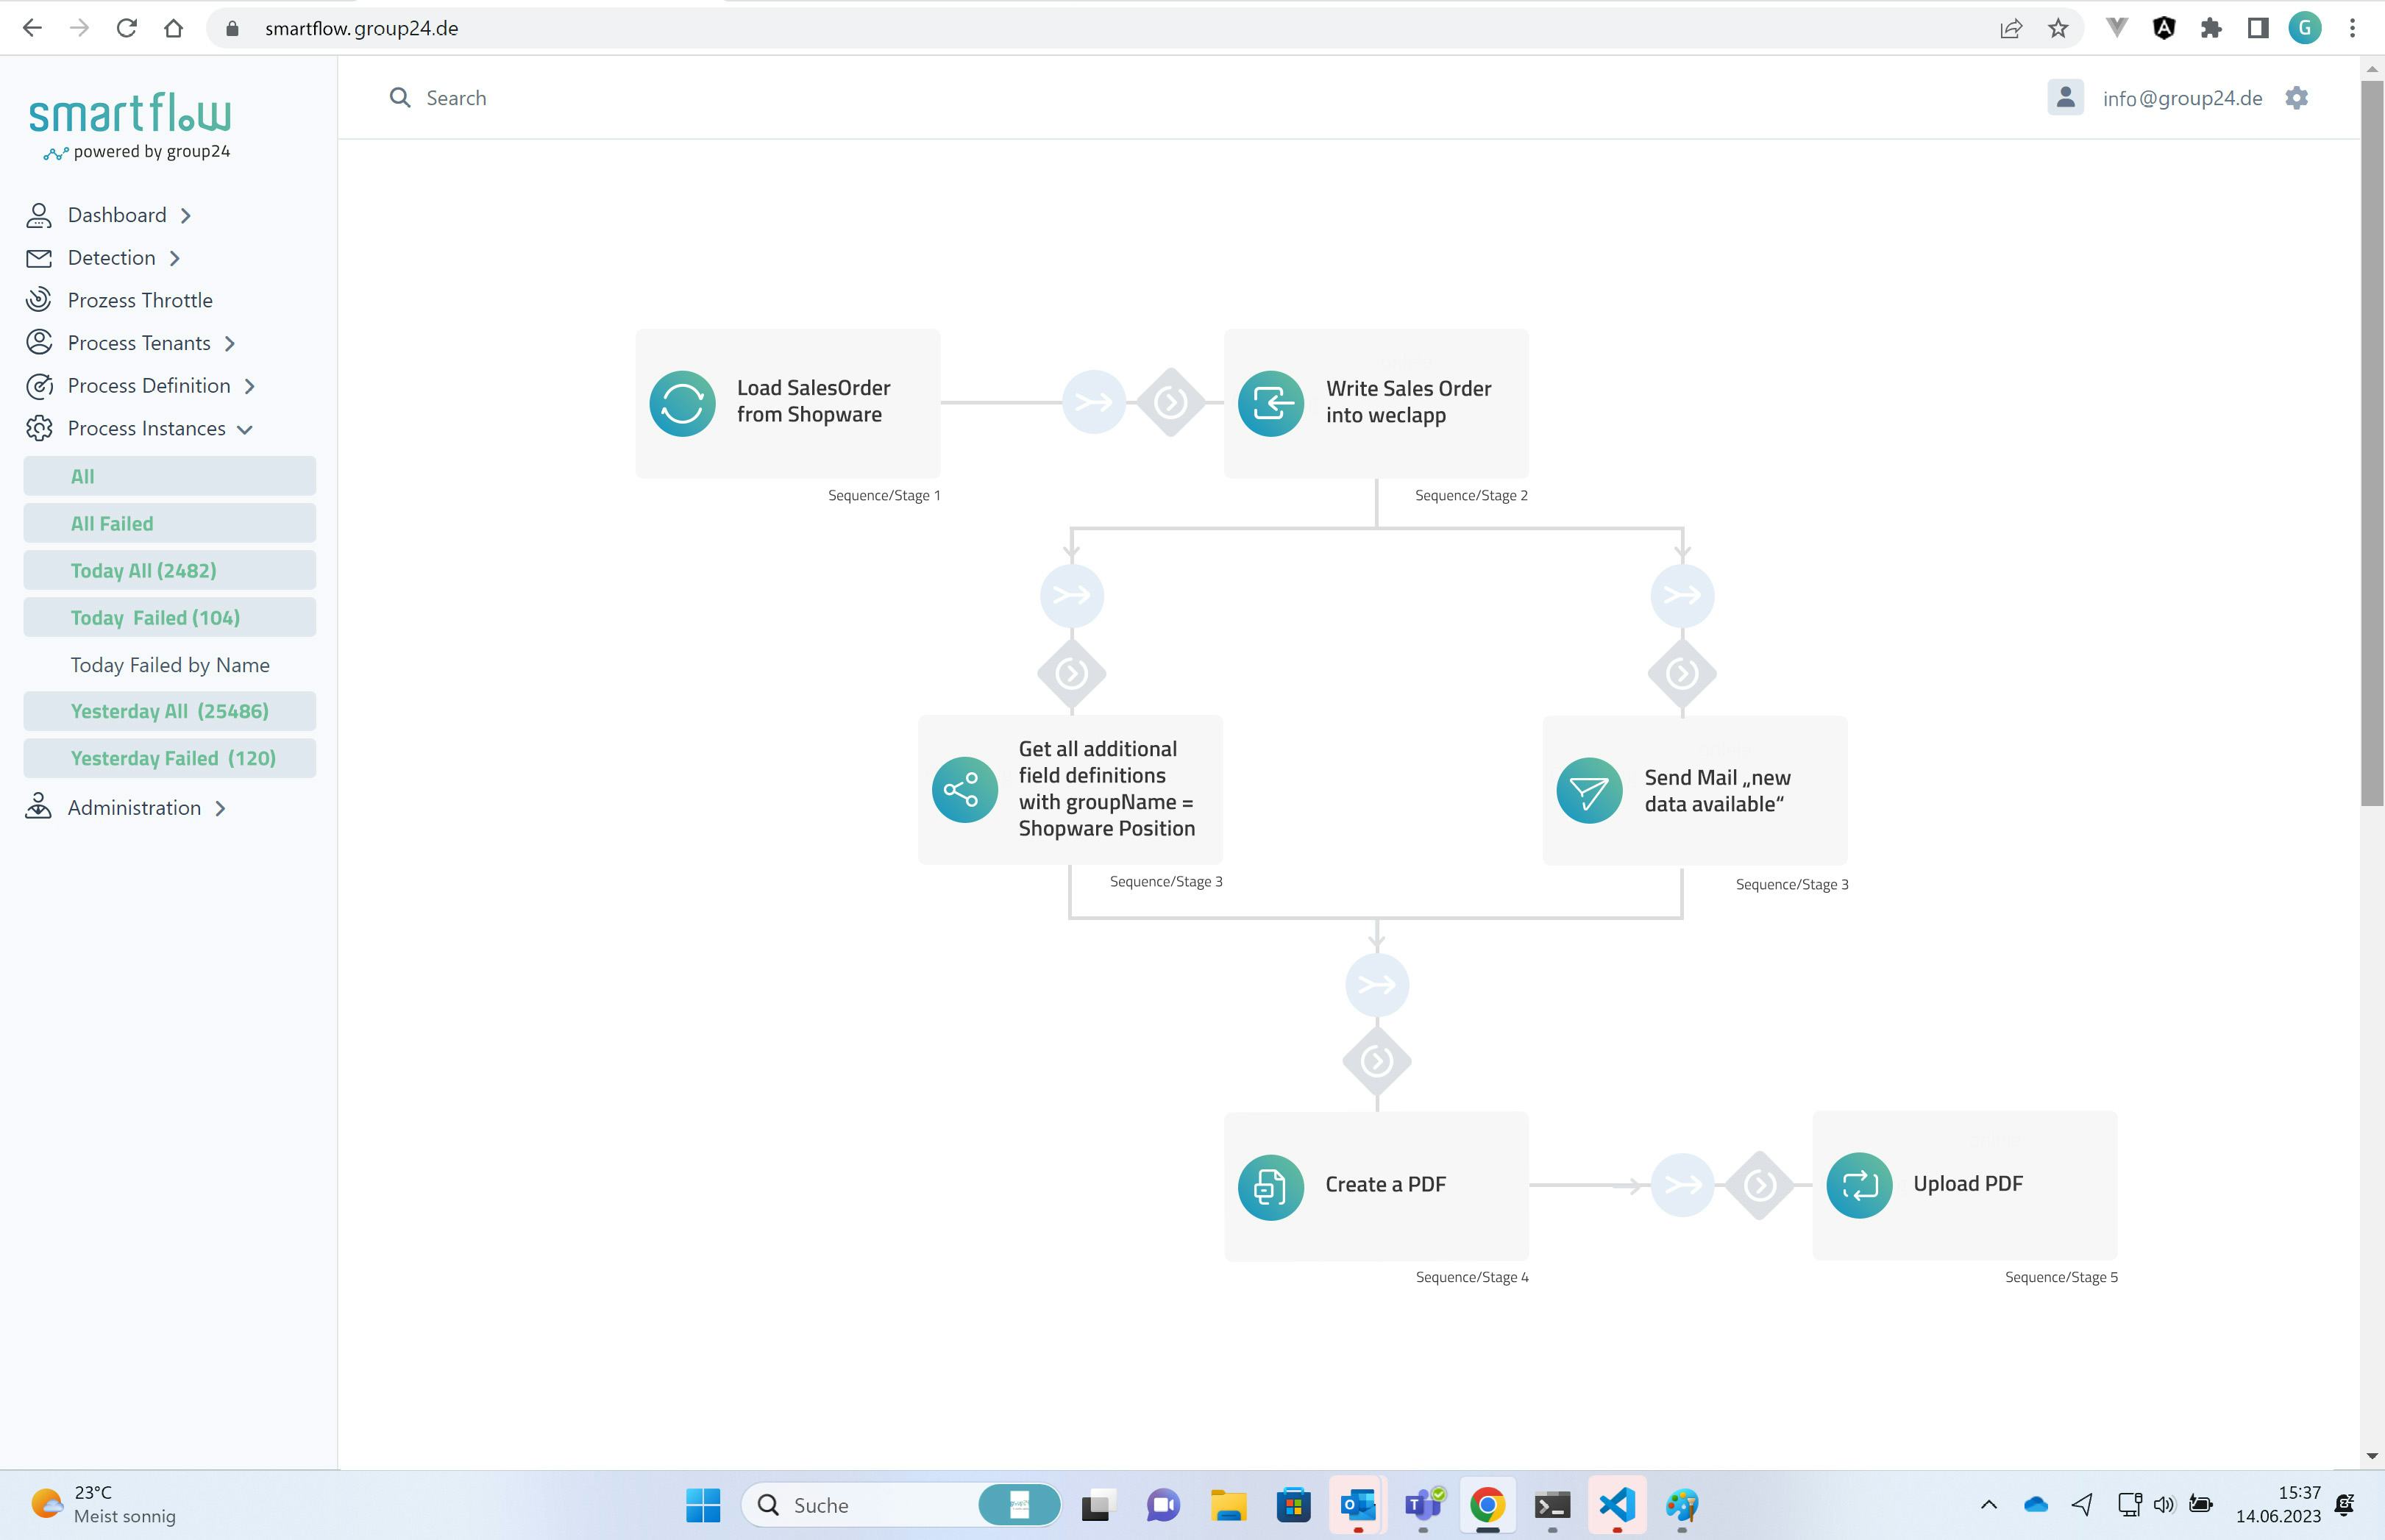Click the user profile icon near info@group24.de
This screenshot has width=2385, height=1540.
pos(2066,97)
